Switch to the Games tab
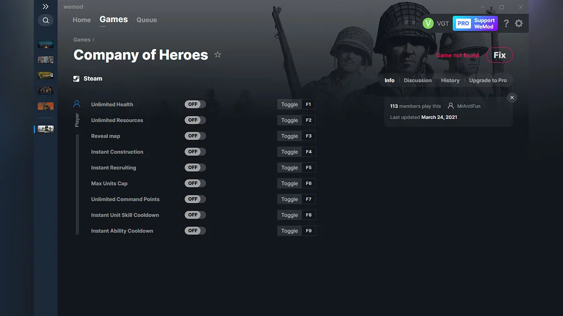Screen dimensions: 563x316 (x=114, y=20)
